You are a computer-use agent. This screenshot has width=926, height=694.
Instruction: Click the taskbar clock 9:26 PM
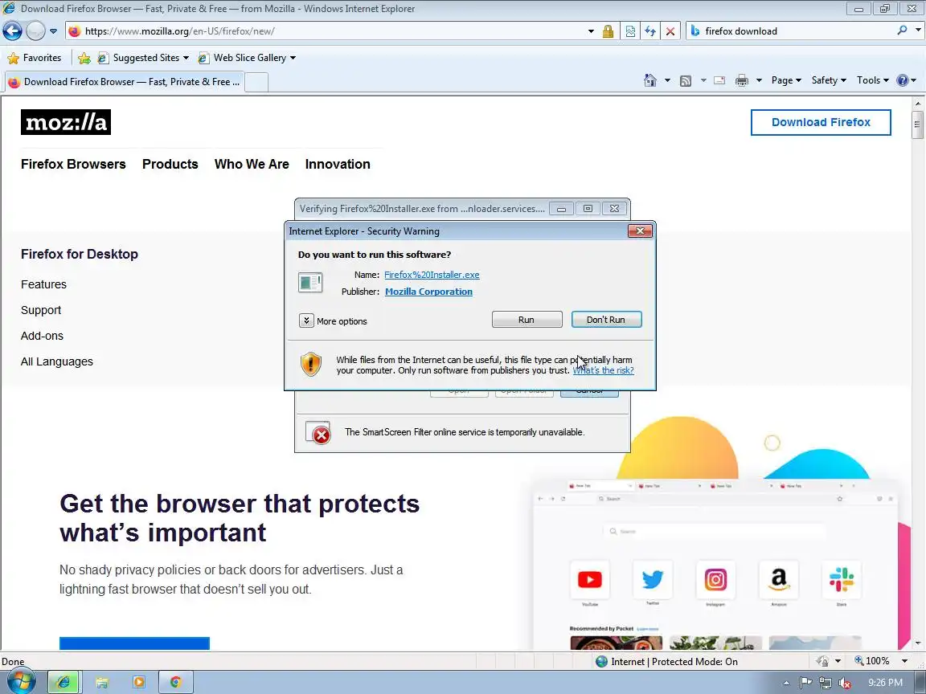click(x=885, y=682)
